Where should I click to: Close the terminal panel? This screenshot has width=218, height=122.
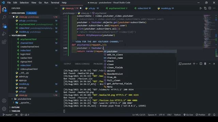coord(214,64)
